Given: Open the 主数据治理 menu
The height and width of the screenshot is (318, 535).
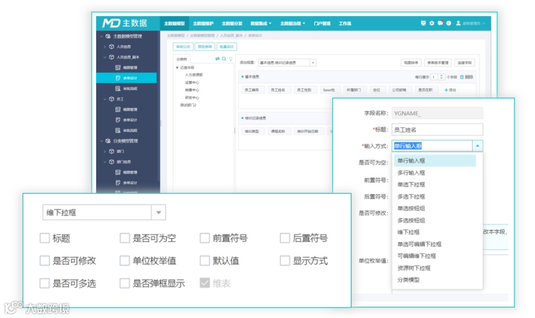Looking at the screenshot, I should [x=292, y=24].
